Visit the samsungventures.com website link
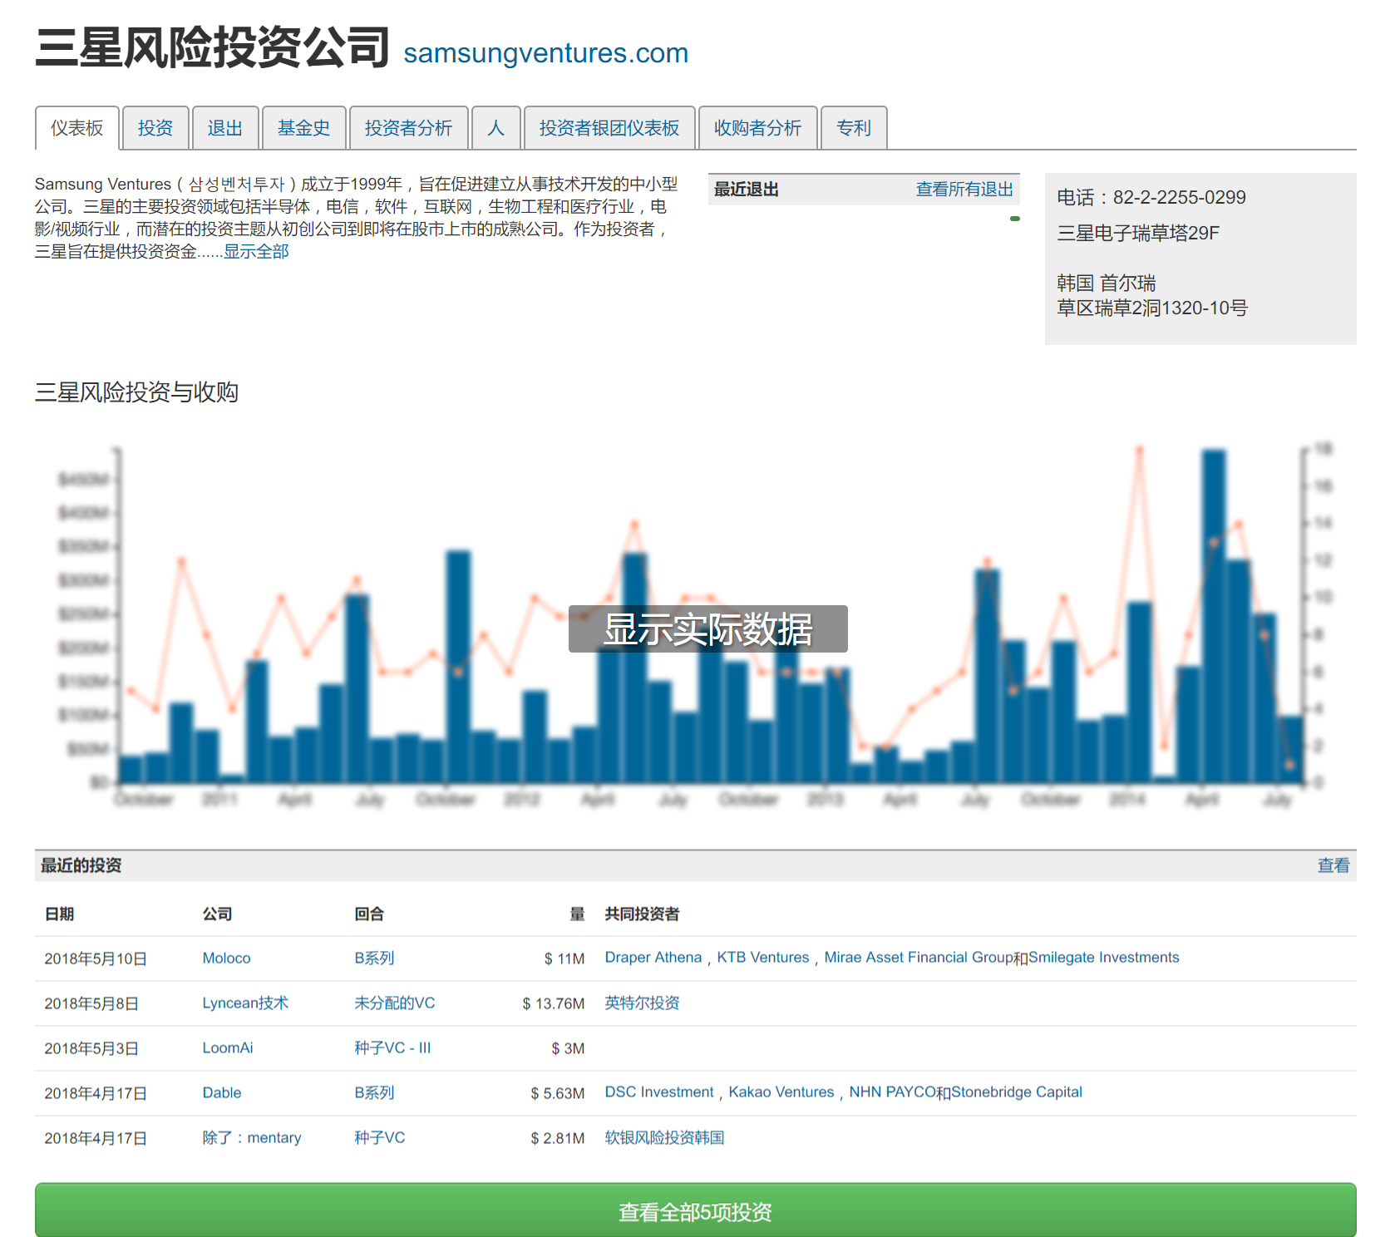The image size is (1400, 1237). click(x=546, y=53)
